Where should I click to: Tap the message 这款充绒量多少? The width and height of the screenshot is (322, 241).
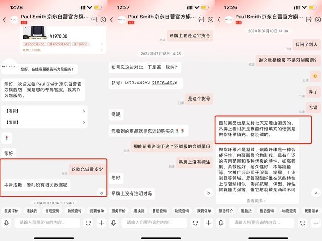pos(87,169)
